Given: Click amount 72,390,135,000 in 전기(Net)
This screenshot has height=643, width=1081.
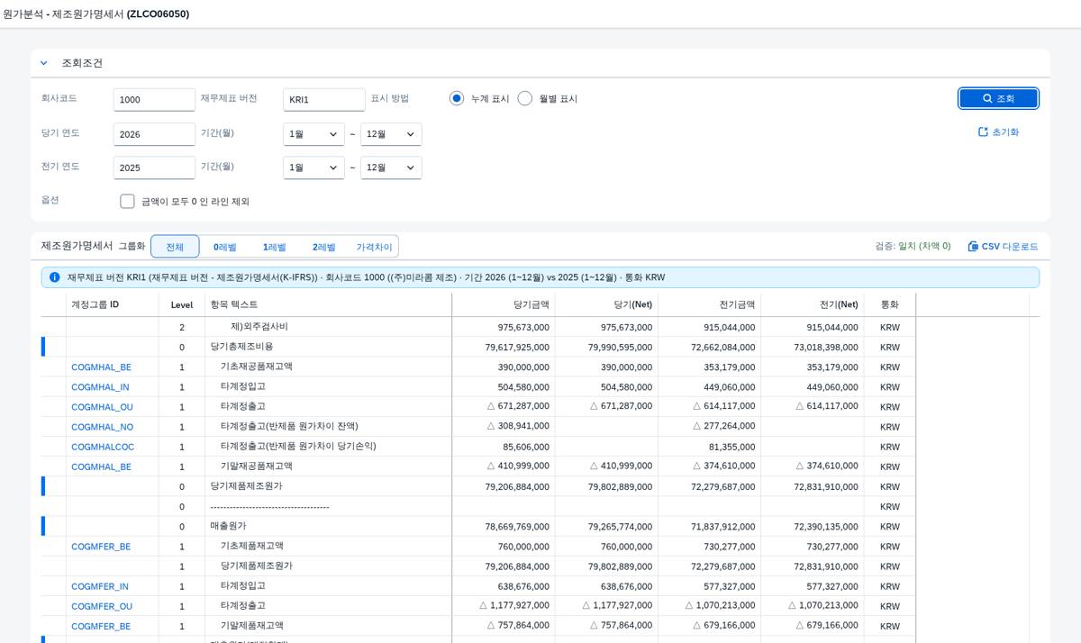Looking at the screenshot, I should point(826,527).
